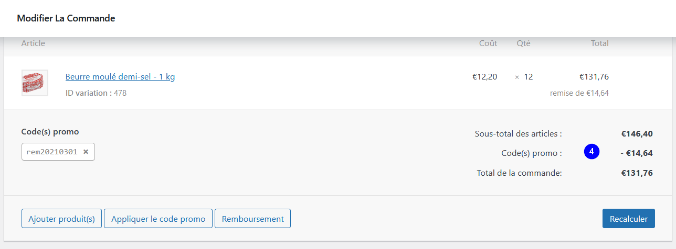Click Appliquer le code promo button
Viewport: 676px width, 249px height.
[x=158, y=219]
